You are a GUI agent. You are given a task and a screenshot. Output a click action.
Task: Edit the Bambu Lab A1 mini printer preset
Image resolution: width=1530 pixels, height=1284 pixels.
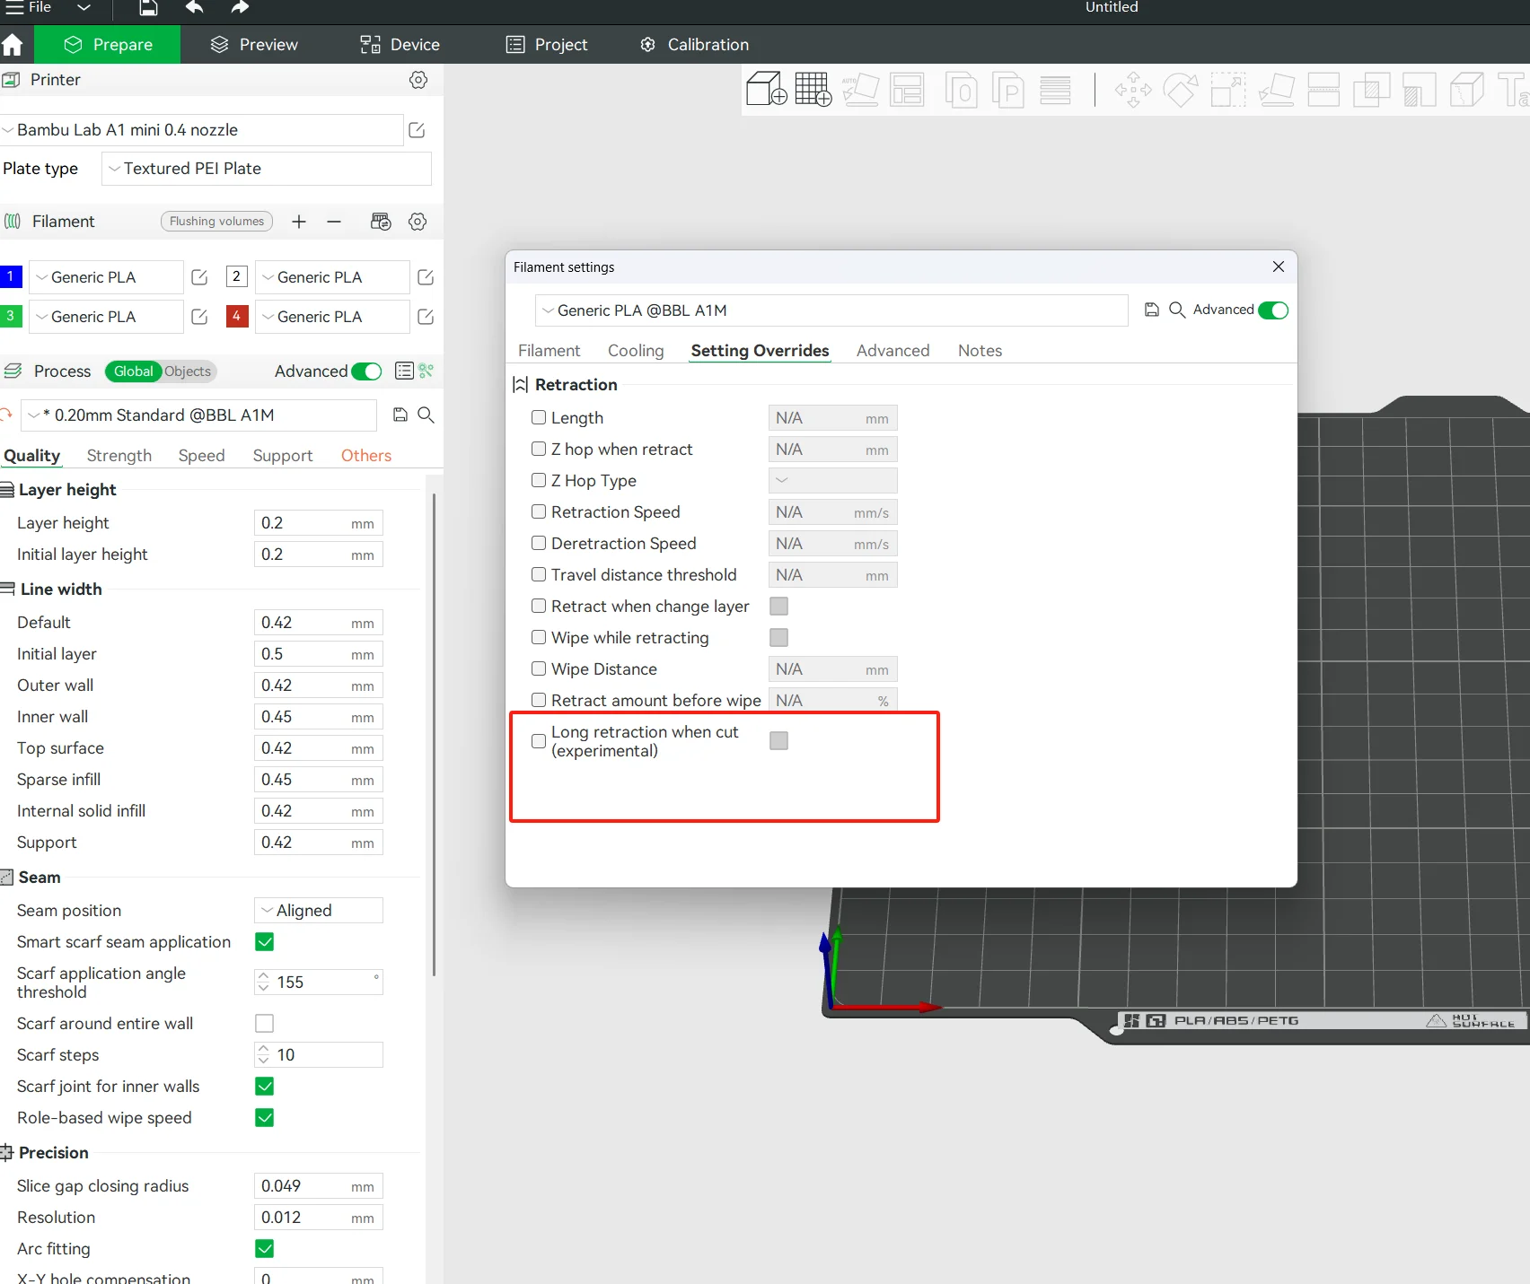(417, 130)
